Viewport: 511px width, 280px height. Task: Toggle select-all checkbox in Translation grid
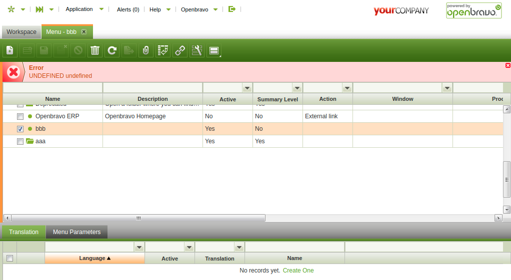point(10,258)
